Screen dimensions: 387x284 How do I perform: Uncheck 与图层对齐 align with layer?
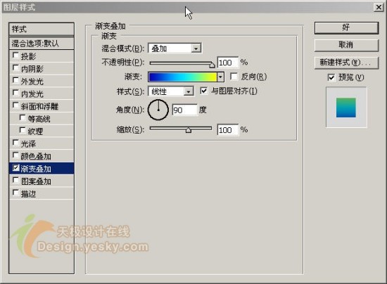coord(203,91)
